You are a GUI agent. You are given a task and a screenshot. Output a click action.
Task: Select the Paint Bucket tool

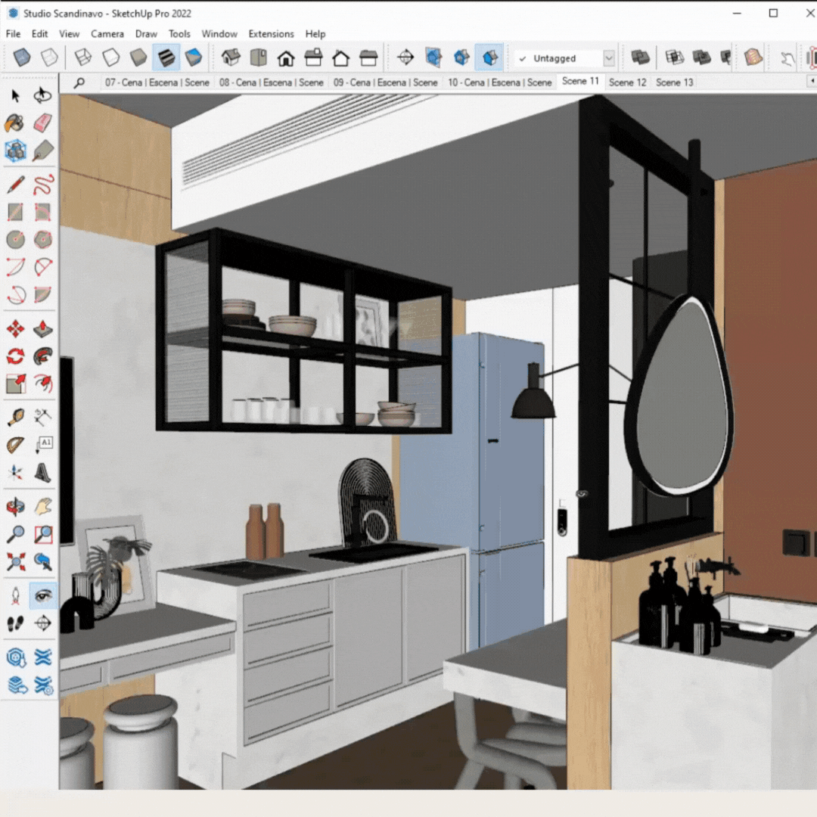click(15, 123)
